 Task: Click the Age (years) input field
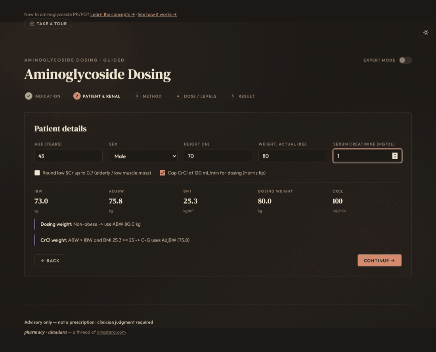pyautogui.click(x=69, y=156)
